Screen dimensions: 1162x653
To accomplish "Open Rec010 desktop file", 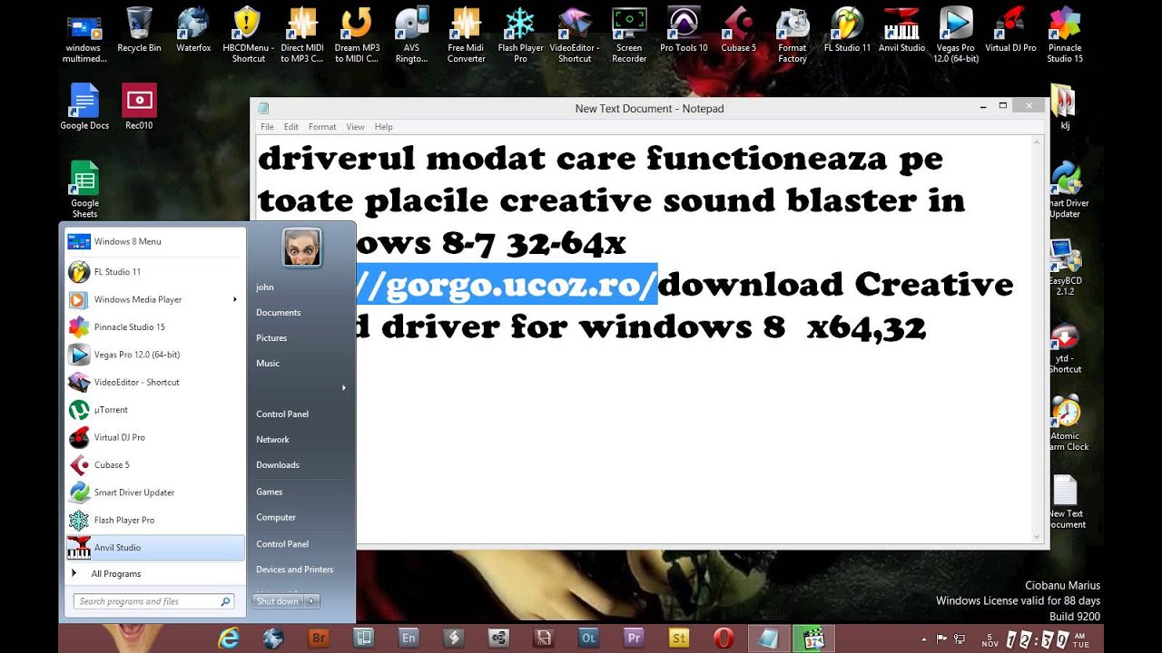I will (x=139, y=107).
